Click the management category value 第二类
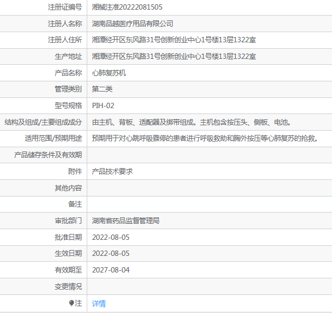This screenshot has width=332, height=318. pos(102,89)
